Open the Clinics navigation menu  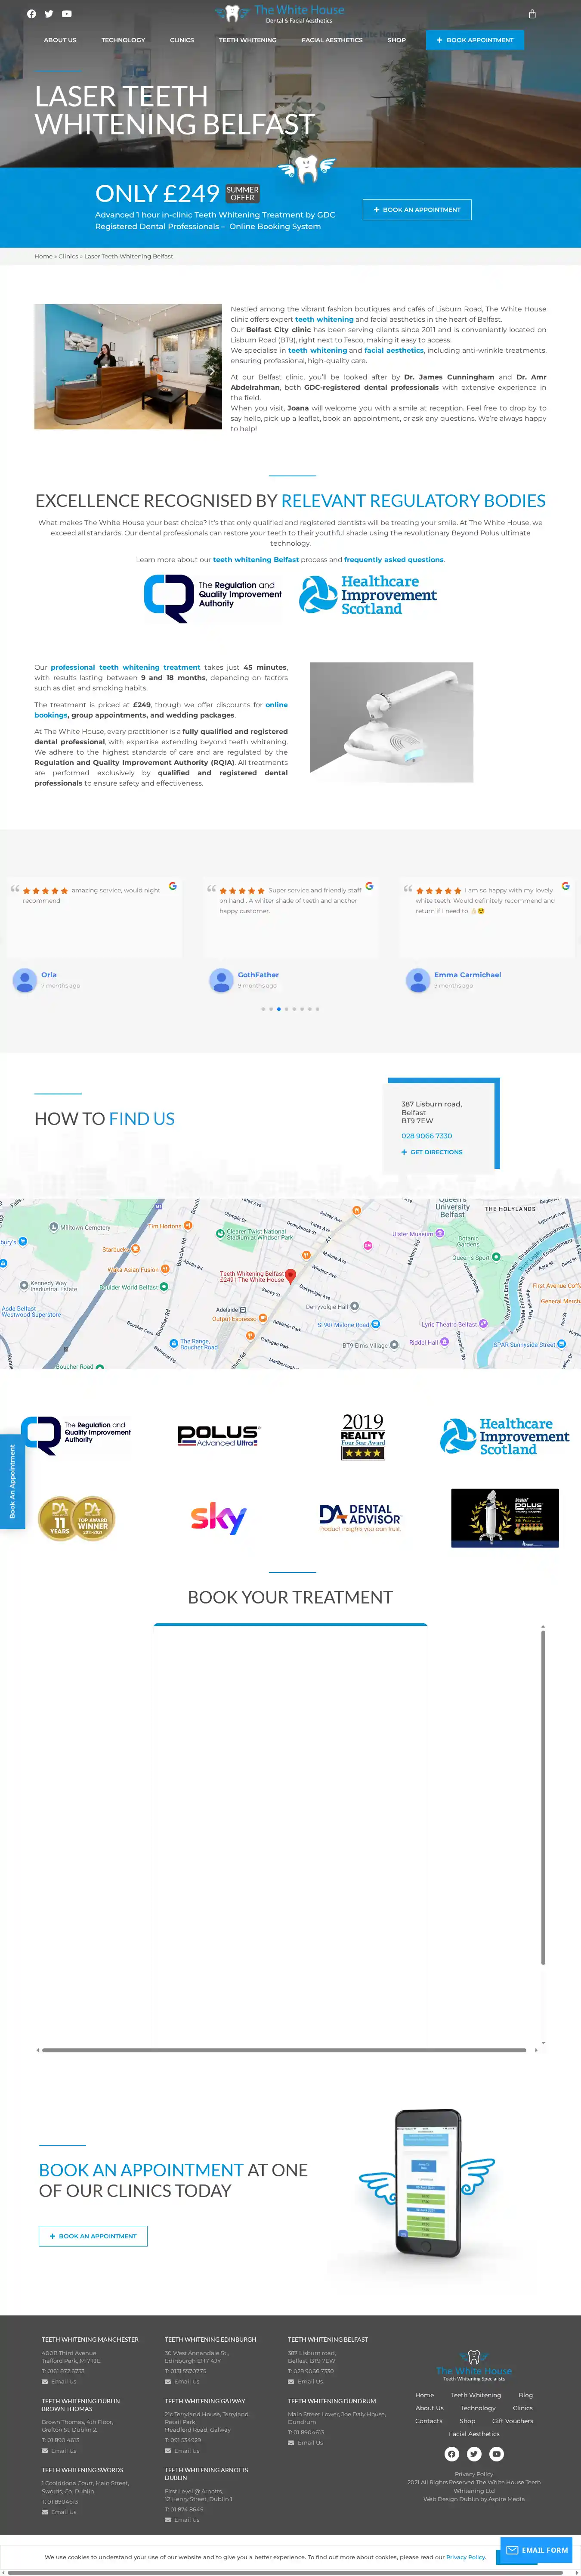point(182,40)
